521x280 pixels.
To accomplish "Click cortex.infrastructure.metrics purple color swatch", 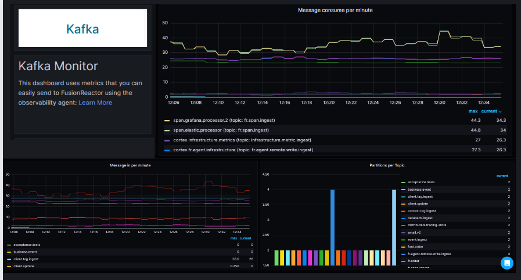I will 167,140.
